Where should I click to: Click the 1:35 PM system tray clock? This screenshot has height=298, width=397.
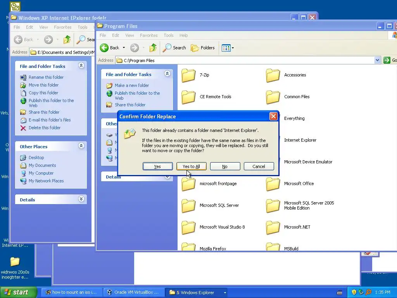383,293
